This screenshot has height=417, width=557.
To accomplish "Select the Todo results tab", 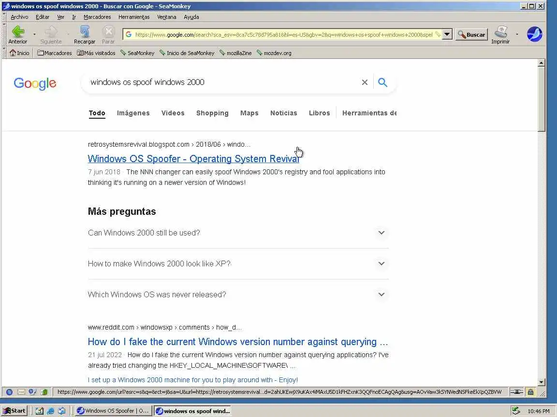I will [97, 113].
